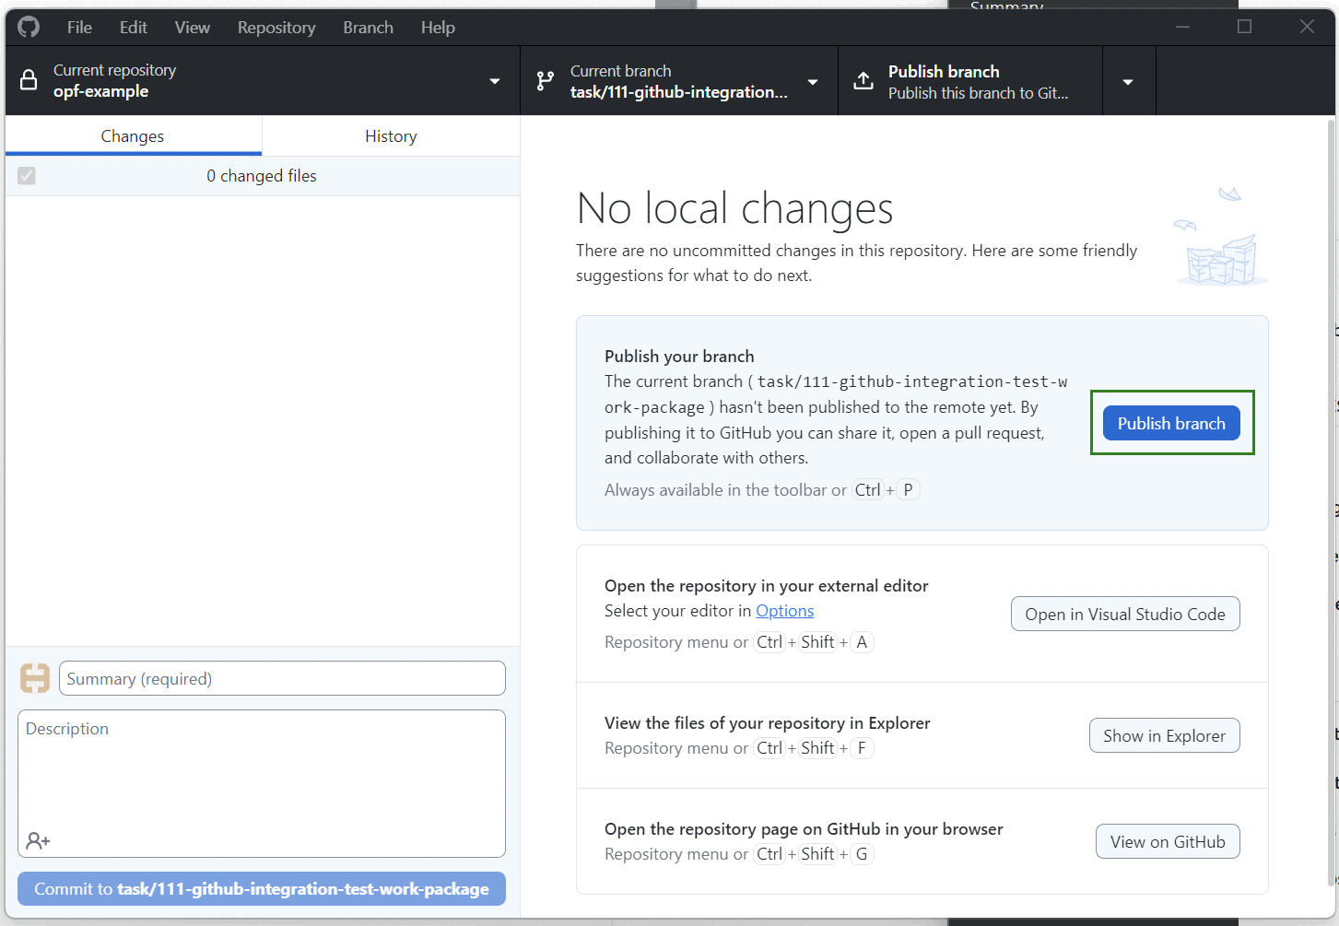Open the Options link for editor selection
The height and width of the screenshot is (926, 1339).
[x=784, y=610]
